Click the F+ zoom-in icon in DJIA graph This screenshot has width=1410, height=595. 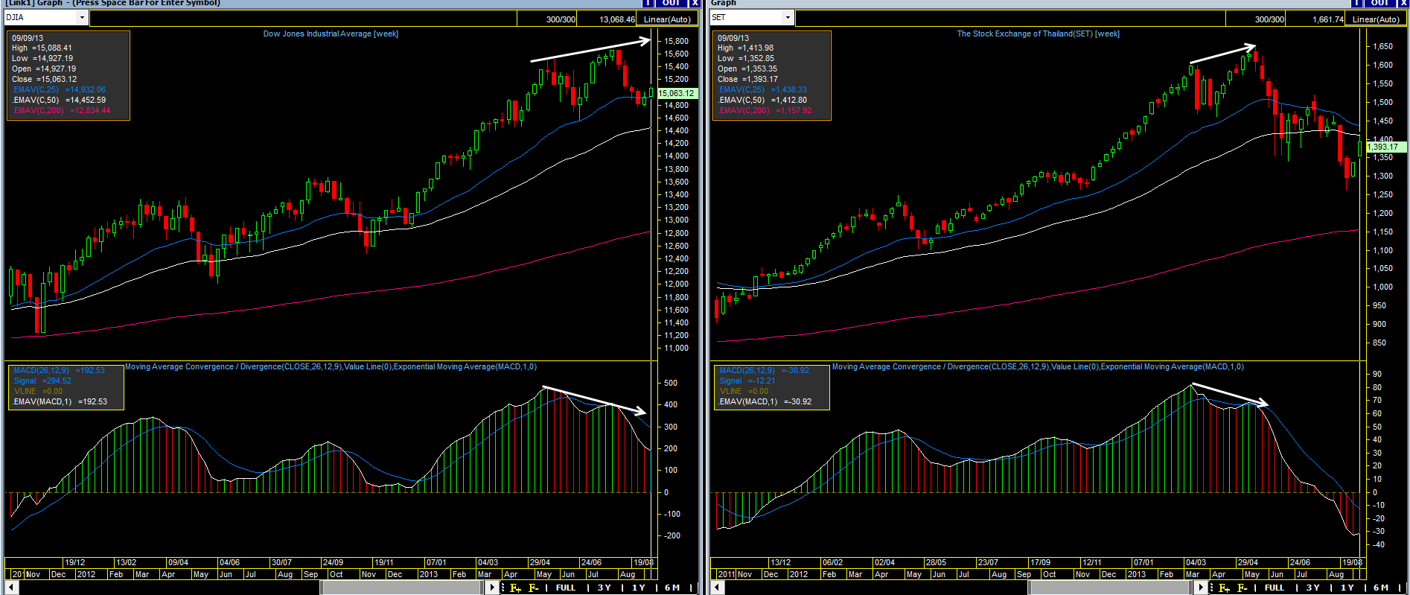(515, 588)
